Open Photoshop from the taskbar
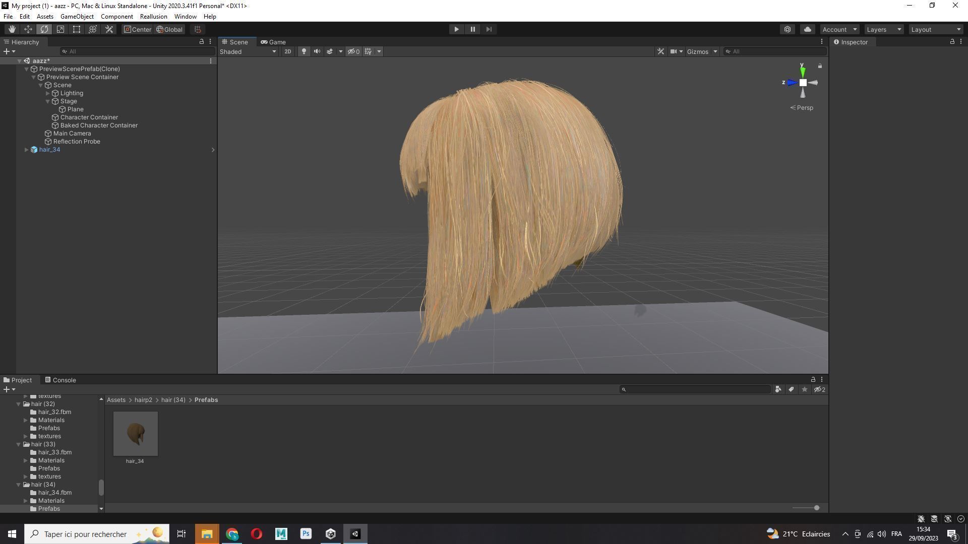 [x=306, y=534]
